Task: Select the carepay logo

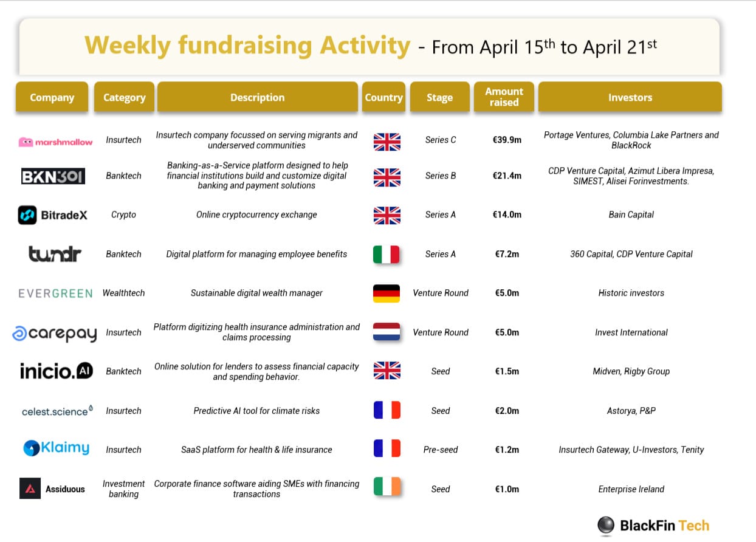Action: coord(55,334)
